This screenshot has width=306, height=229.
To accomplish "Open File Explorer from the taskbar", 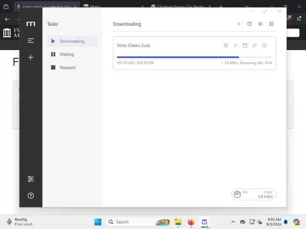I will [x=178, y=222].
